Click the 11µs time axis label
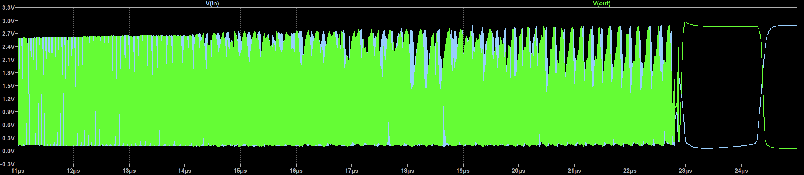Image resolution: width=804 pixels, height=175 pixels. [18, 171]
